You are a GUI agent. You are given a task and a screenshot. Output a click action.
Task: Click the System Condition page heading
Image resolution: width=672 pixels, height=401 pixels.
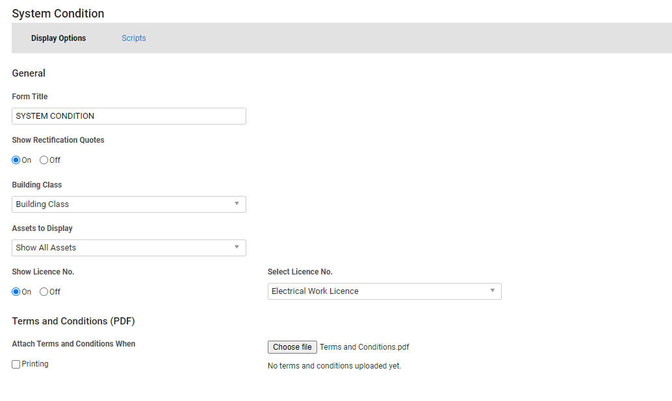point(58,13)
